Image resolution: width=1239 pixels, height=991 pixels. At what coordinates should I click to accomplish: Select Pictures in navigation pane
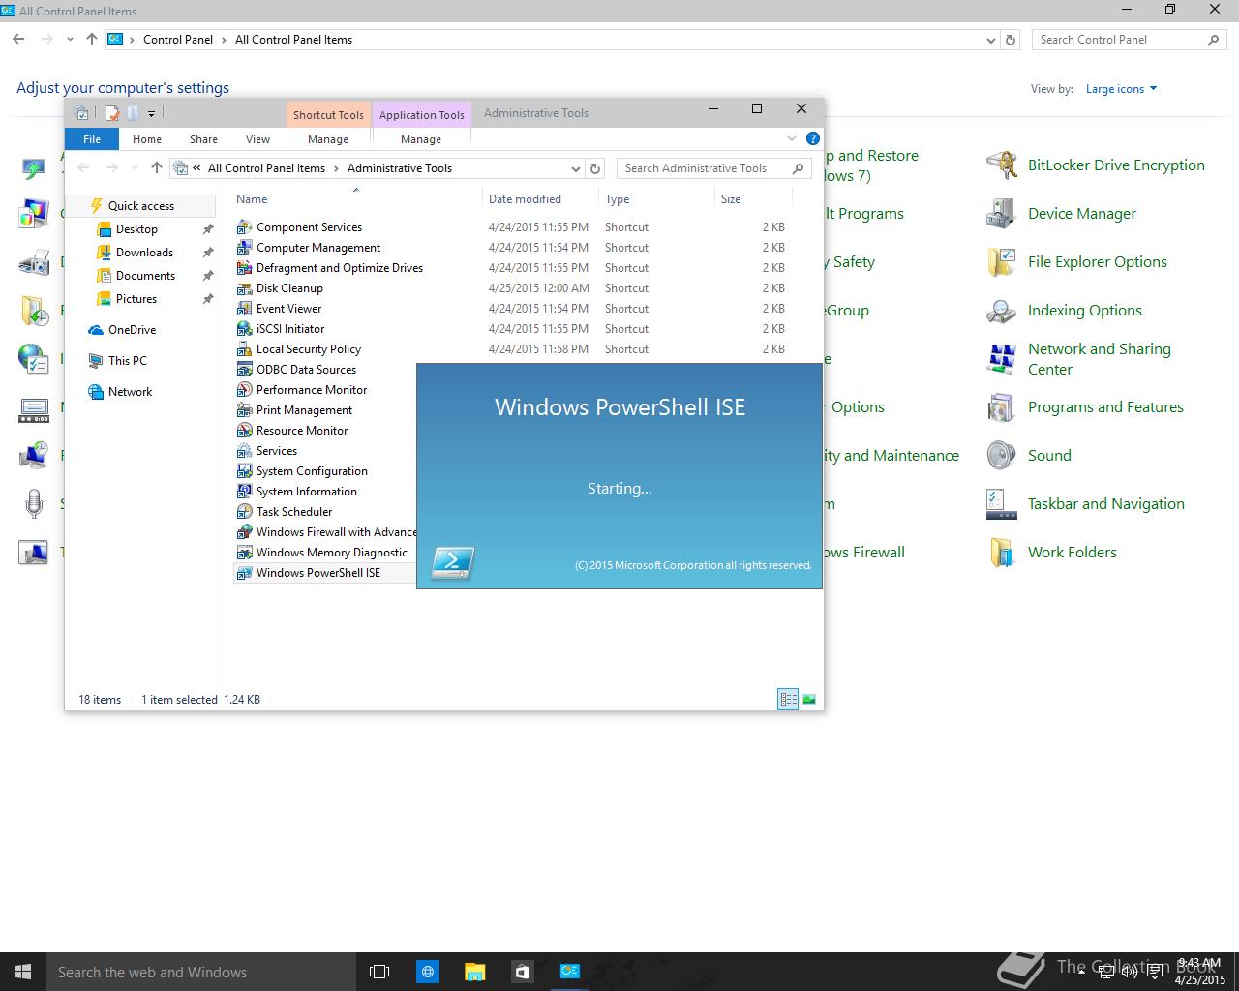tap(136, 299)
